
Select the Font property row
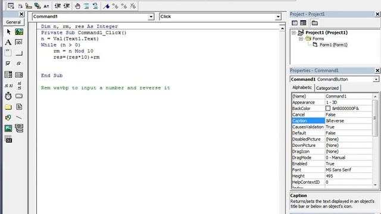(x=332, y=169)
